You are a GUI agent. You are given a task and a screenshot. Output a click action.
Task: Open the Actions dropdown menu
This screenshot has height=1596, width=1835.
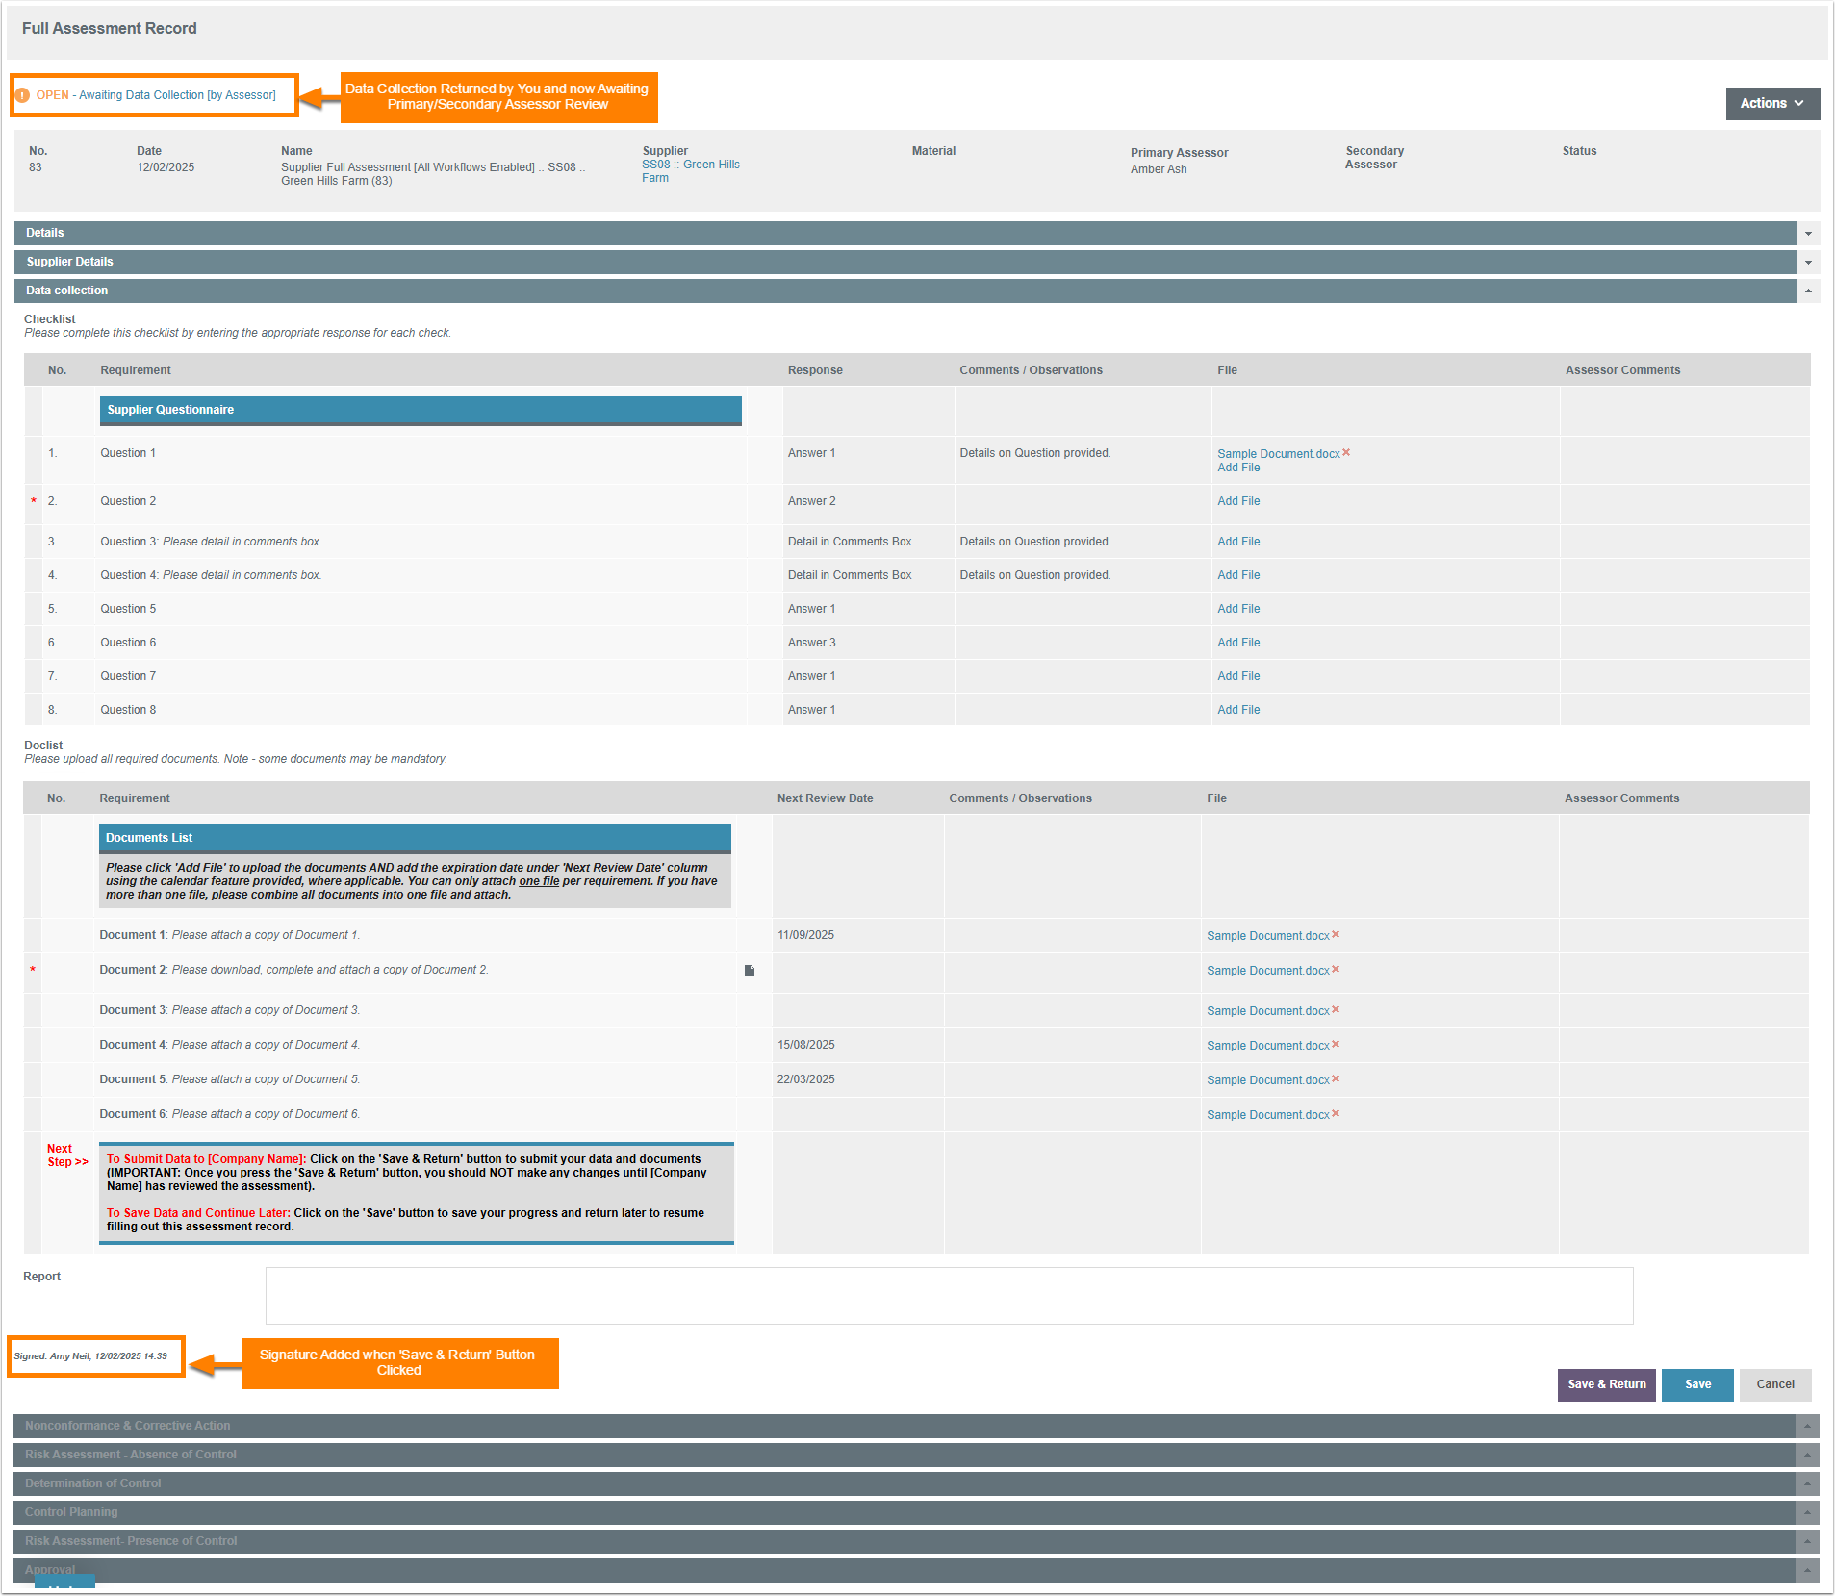[x=1771, y=103]
